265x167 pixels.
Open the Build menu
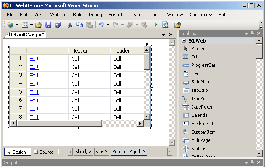click(78, 15)
